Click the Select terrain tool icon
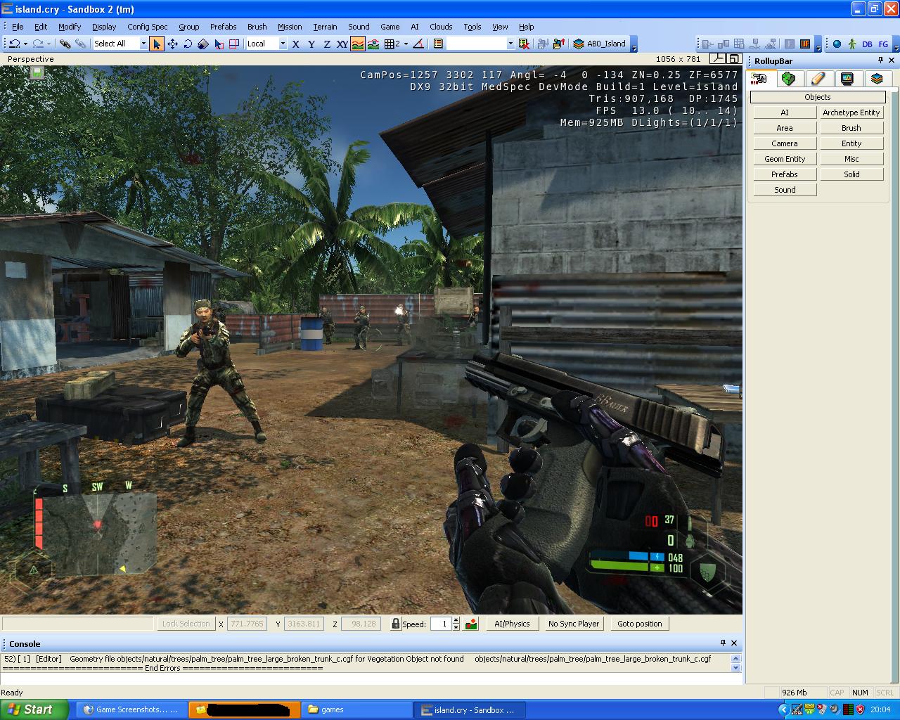900x720 pixels. point(219,44)
